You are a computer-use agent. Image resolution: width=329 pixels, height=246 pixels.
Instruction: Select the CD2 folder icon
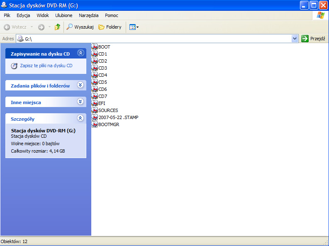click(x=95, y=61)
